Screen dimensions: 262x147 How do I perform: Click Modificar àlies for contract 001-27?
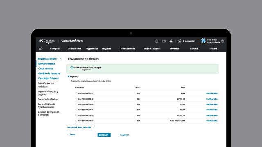tap(212, 94)
